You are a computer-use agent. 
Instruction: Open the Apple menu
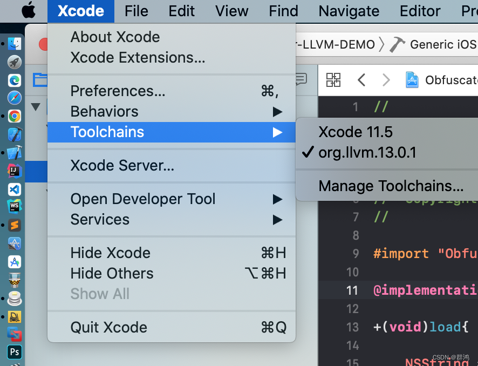pos(29,10)
